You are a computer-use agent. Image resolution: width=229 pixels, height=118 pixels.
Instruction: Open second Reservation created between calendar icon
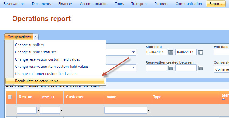pos(201,68)
